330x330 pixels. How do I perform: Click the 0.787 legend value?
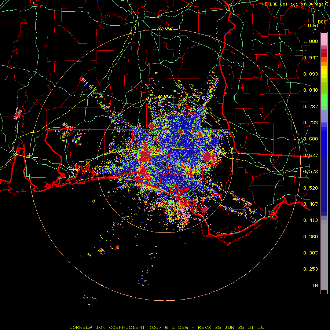coord(311,106)
